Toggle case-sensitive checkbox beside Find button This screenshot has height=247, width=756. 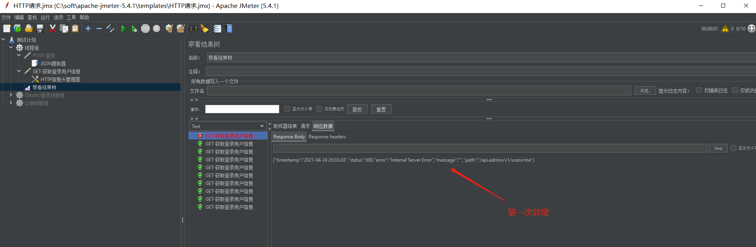[x=733, y=148]
